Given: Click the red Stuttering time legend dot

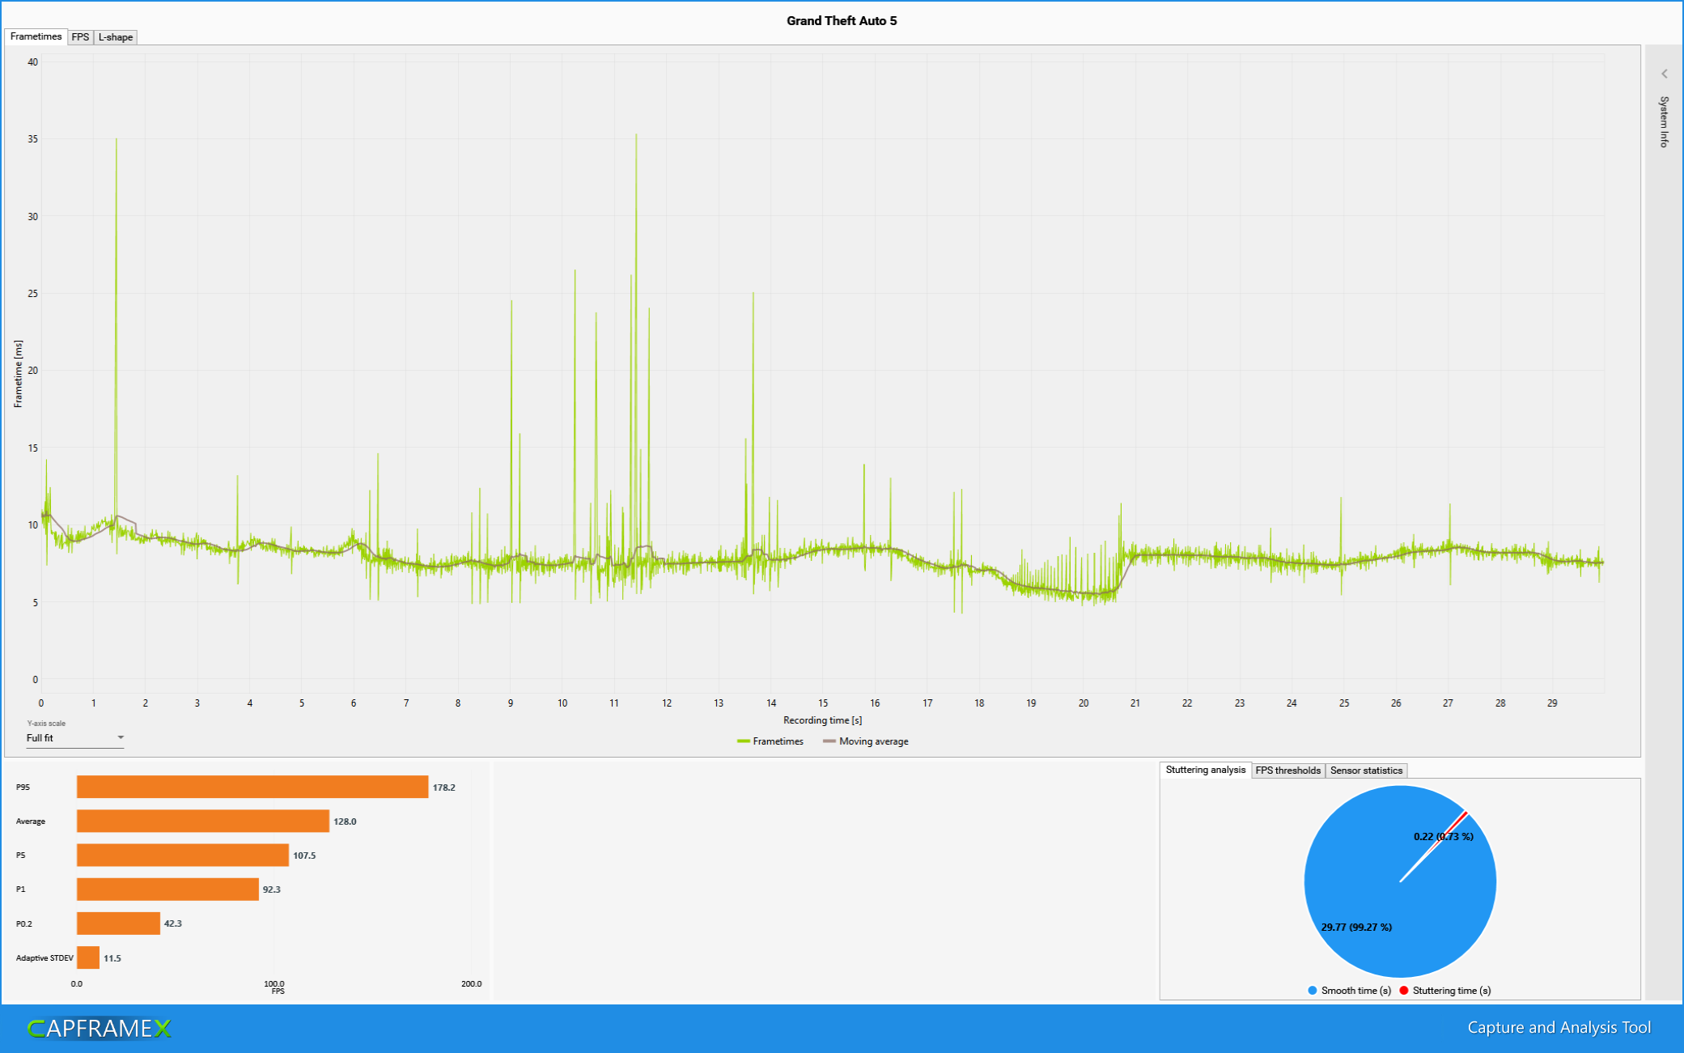Looking at the screenshot, I should click(1404, 991).
